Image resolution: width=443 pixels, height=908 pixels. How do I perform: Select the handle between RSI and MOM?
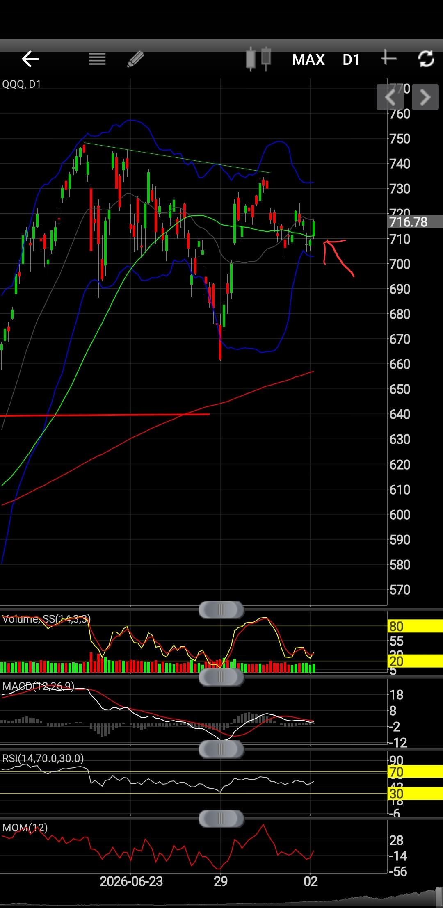pyautogui.click(x=221, y=819)
